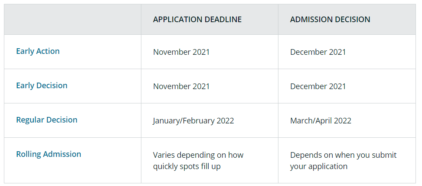The width and height of the screenshot is (422, 186).
Task: Open the Early Action link
Action: [x=38, y=51]
